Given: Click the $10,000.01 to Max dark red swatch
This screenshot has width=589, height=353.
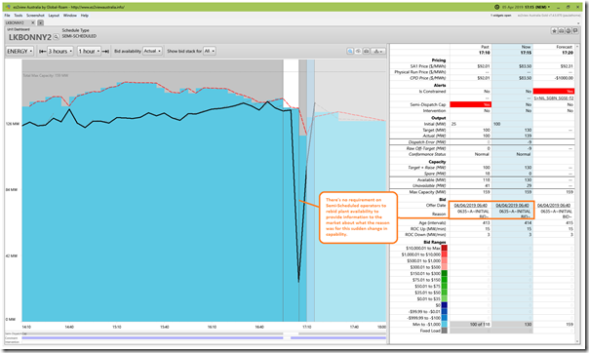Looking at the screenshot, I should (x=444, y=249).
